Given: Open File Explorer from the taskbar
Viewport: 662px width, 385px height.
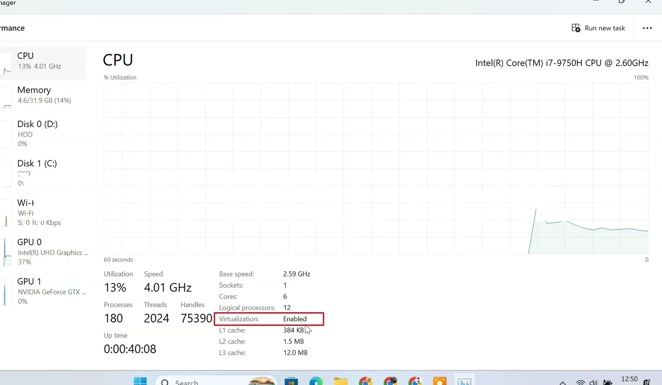Looking at the screenshot, I should (341, 381).
